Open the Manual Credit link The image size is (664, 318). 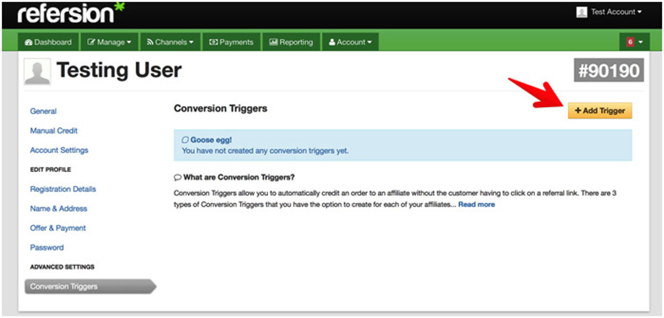click(x=54, y=131)
